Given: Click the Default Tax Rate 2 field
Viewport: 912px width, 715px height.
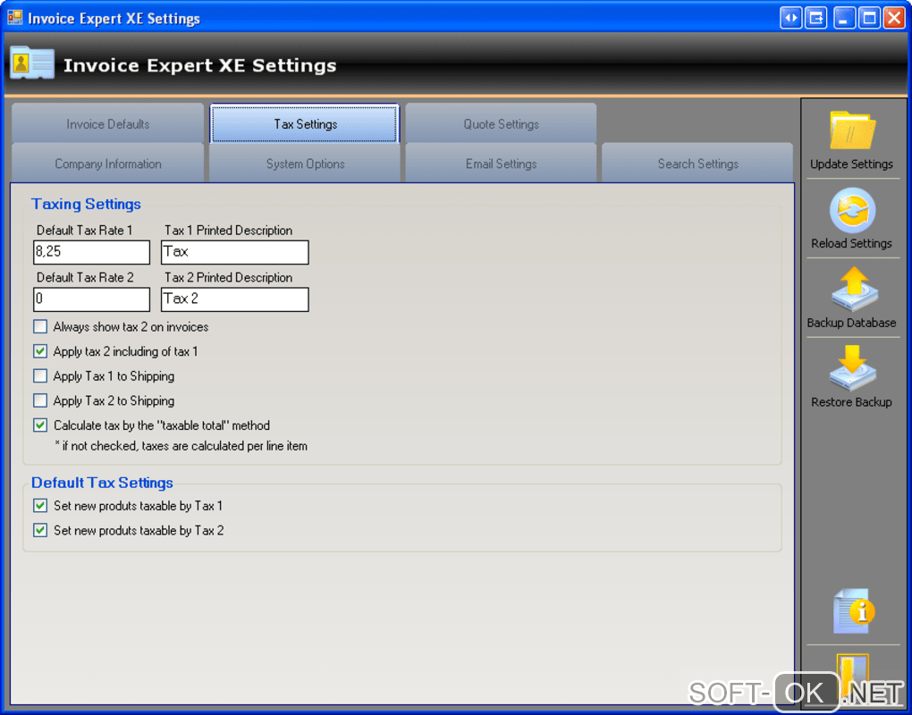Looking at the screenshot, I should (x=91, y=299).
